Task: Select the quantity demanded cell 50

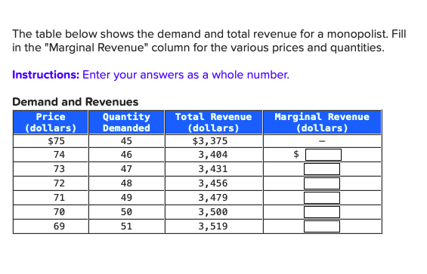Action: [126, 212]
